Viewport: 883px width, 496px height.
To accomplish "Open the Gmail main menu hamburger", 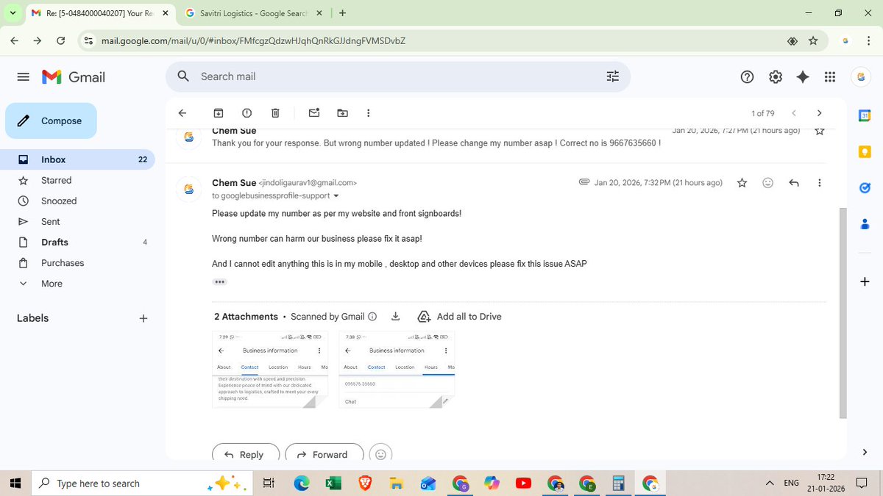I will coord(23,76).
